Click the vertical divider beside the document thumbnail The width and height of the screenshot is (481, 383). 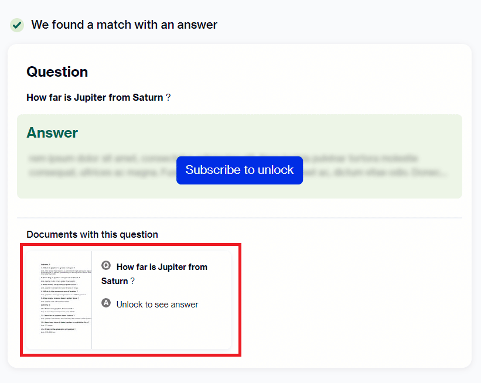click(92, 300)
